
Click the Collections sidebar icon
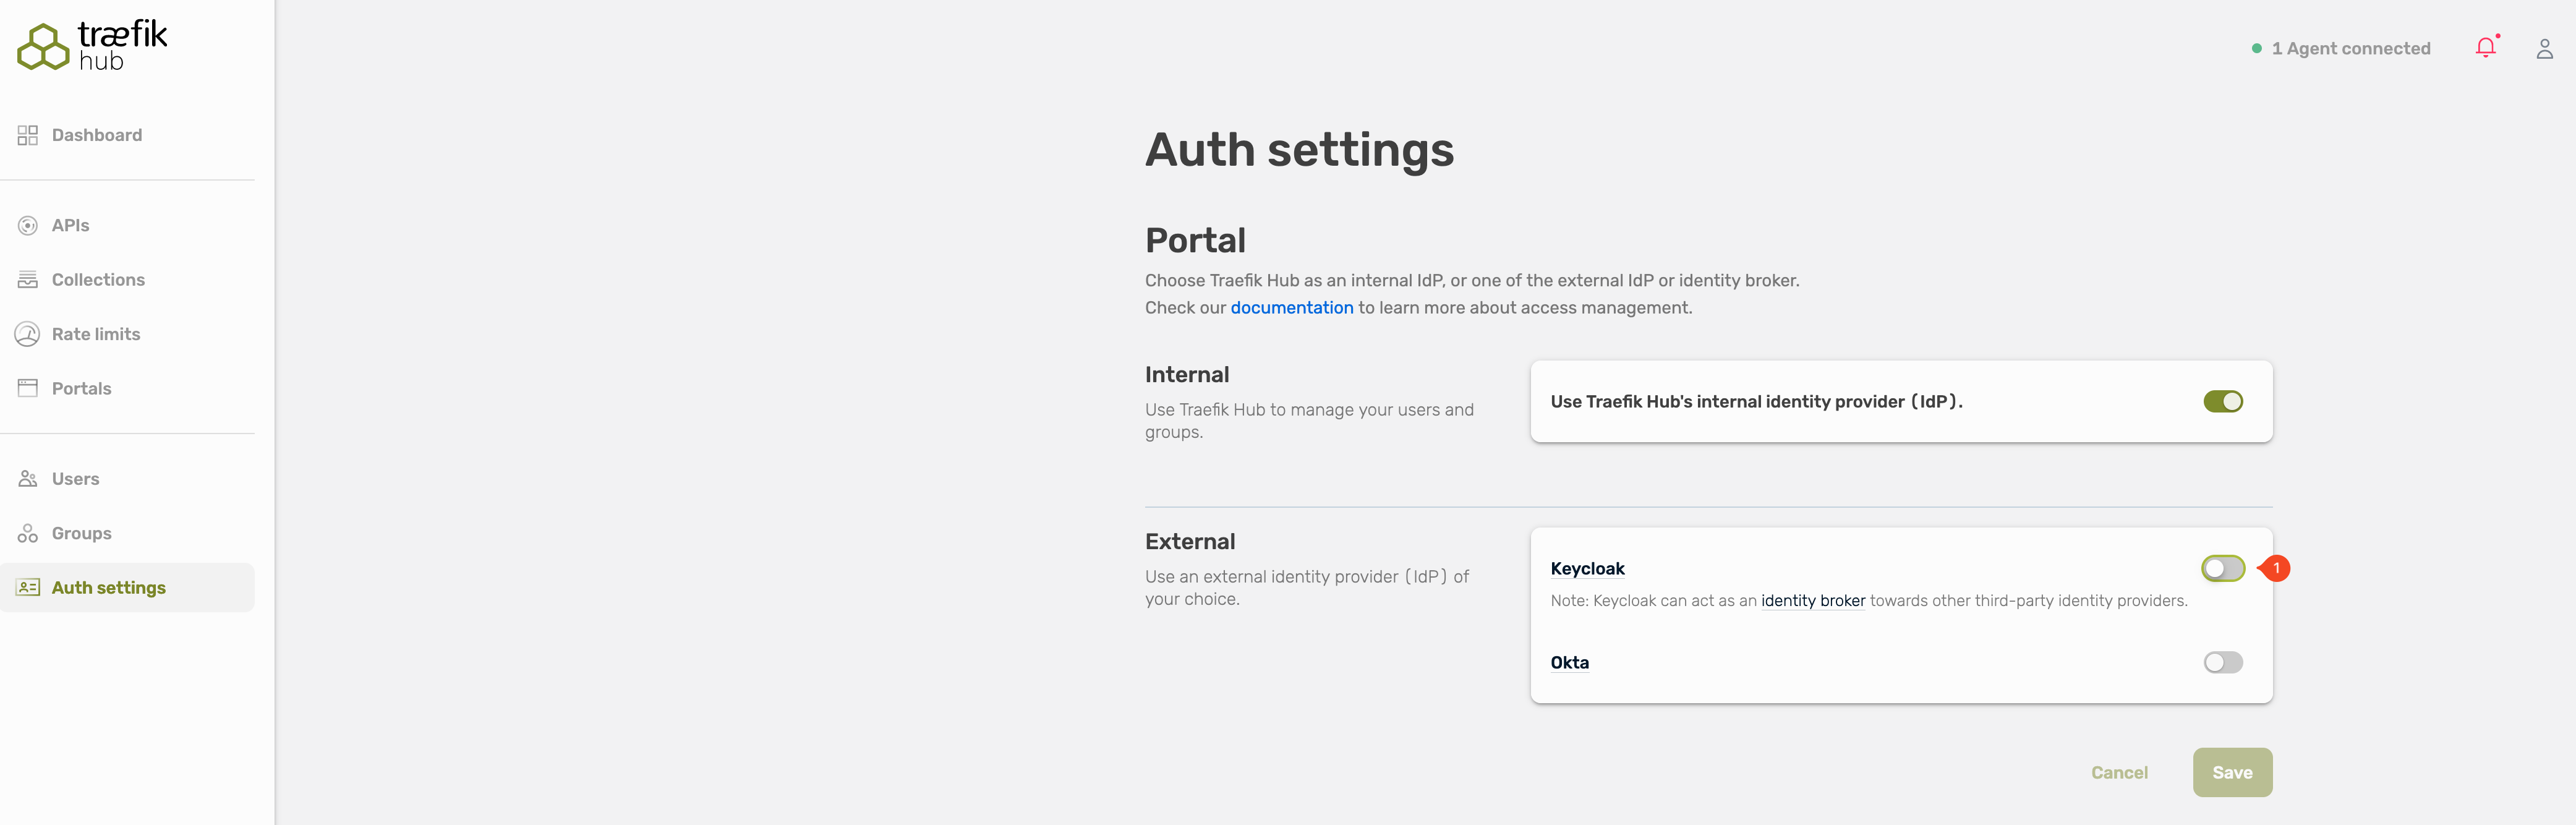[28, 280]
